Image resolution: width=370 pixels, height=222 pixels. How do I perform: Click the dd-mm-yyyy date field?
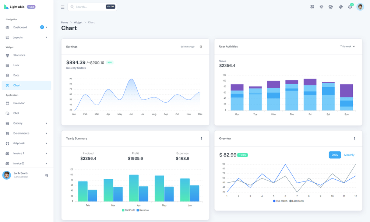191,47
